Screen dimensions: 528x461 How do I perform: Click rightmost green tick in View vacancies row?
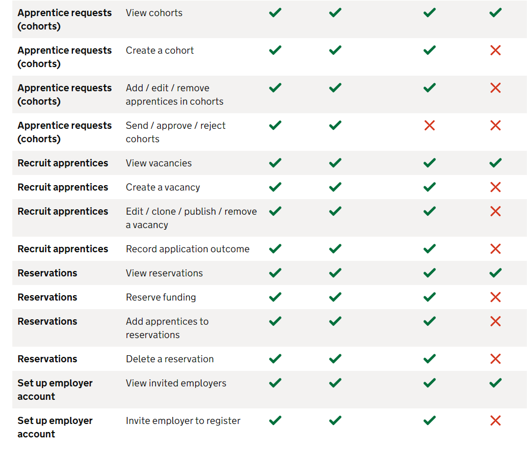pos(495,163)
